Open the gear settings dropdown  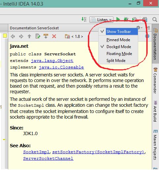139,28
